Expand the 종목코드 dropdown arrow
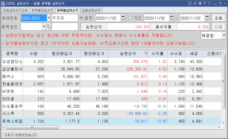Viewport: 228px width, 139px height. pyautogui.click(x=44, y=27)
